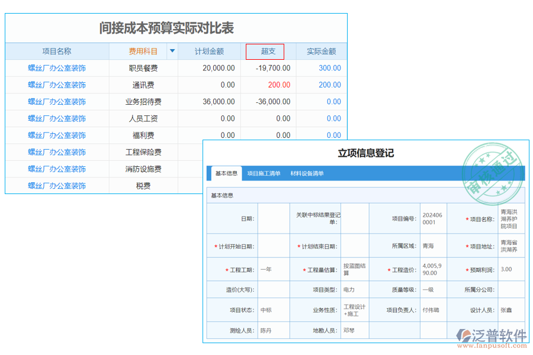Open the 费用科目 filter dropdown arrow
Viewport: 533px width, 355px height.
(172, 51)
